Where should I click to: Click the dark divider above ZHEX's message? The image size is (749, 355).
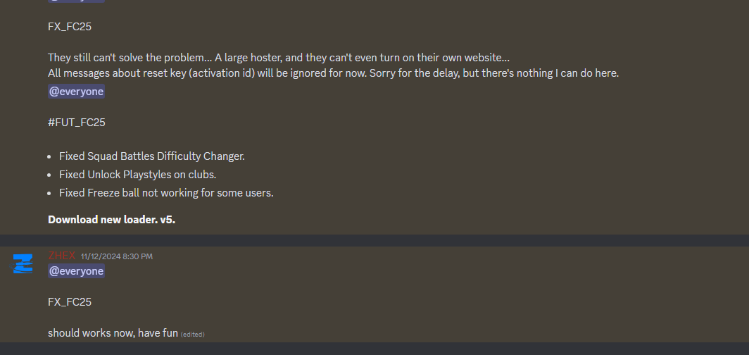(x=374, y=240)
